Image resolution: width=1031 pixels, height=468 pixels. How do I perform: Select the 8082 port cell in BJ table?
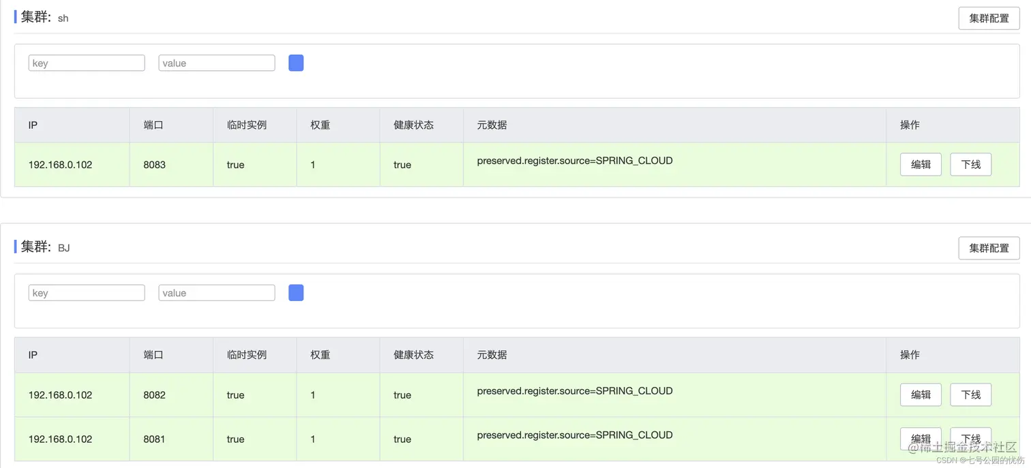154,395
